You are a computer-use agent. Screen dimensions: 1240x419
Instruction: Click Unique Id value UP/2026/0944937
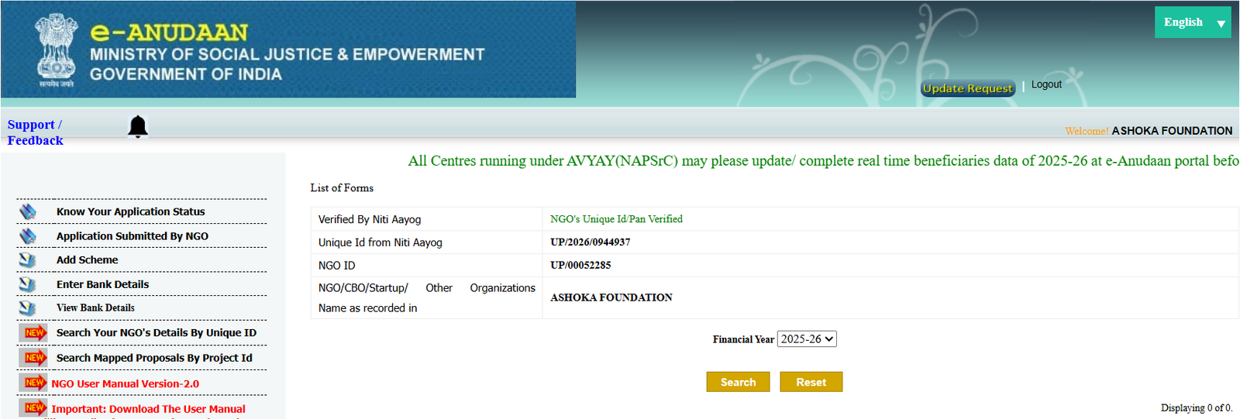pyautogui.click(x=590, y=242)
